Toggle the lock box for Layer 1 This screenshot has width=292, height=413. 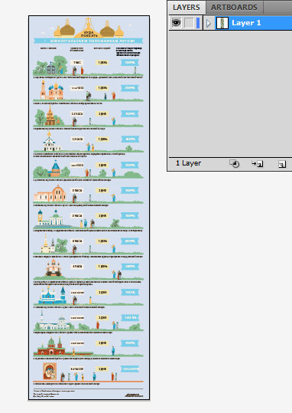click(189, 23)
